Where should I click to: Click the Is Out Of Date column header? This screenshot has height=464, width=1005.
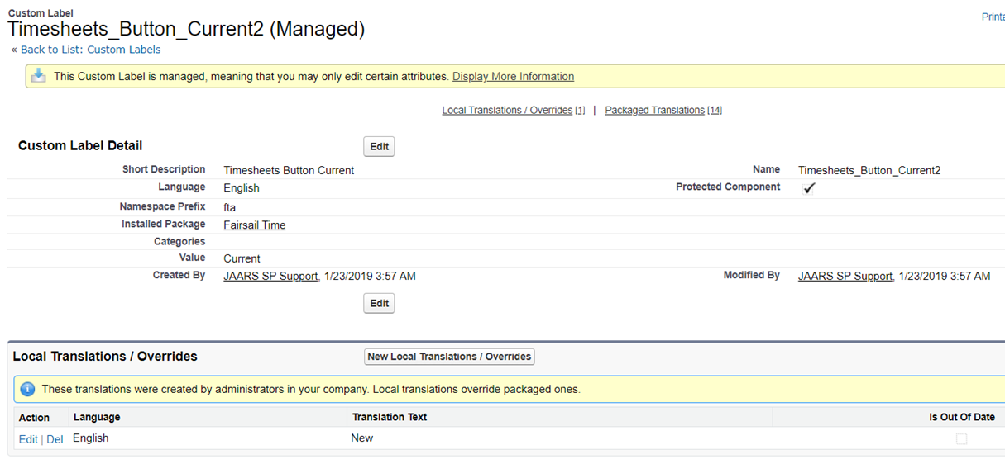961,417
